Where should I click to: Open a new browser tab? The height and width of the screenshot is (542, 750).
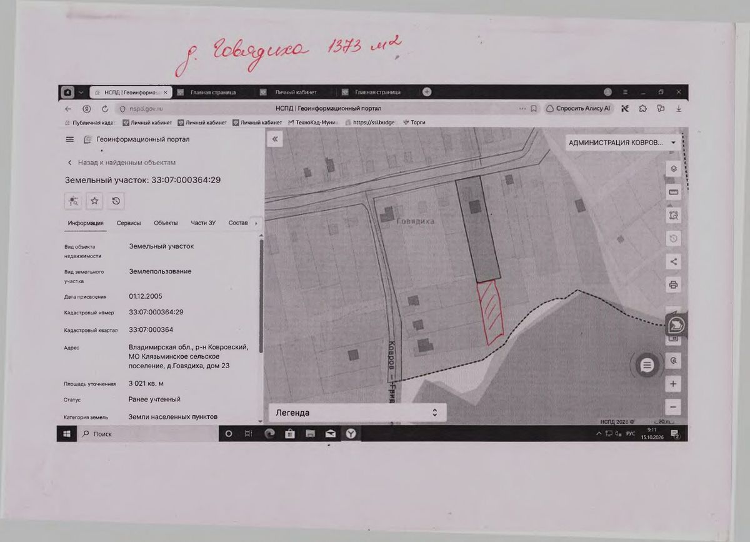click(427, 92)
